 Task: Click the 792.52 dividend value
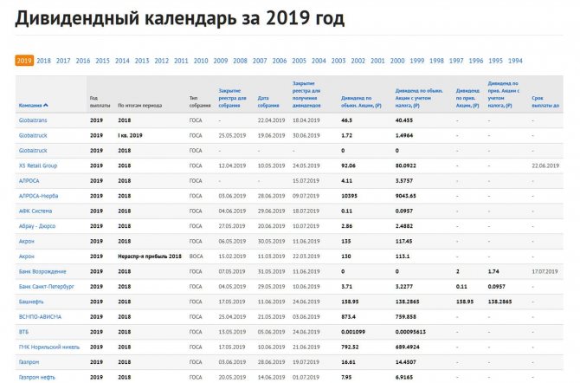pyautogui.click(x=350, y=347)
